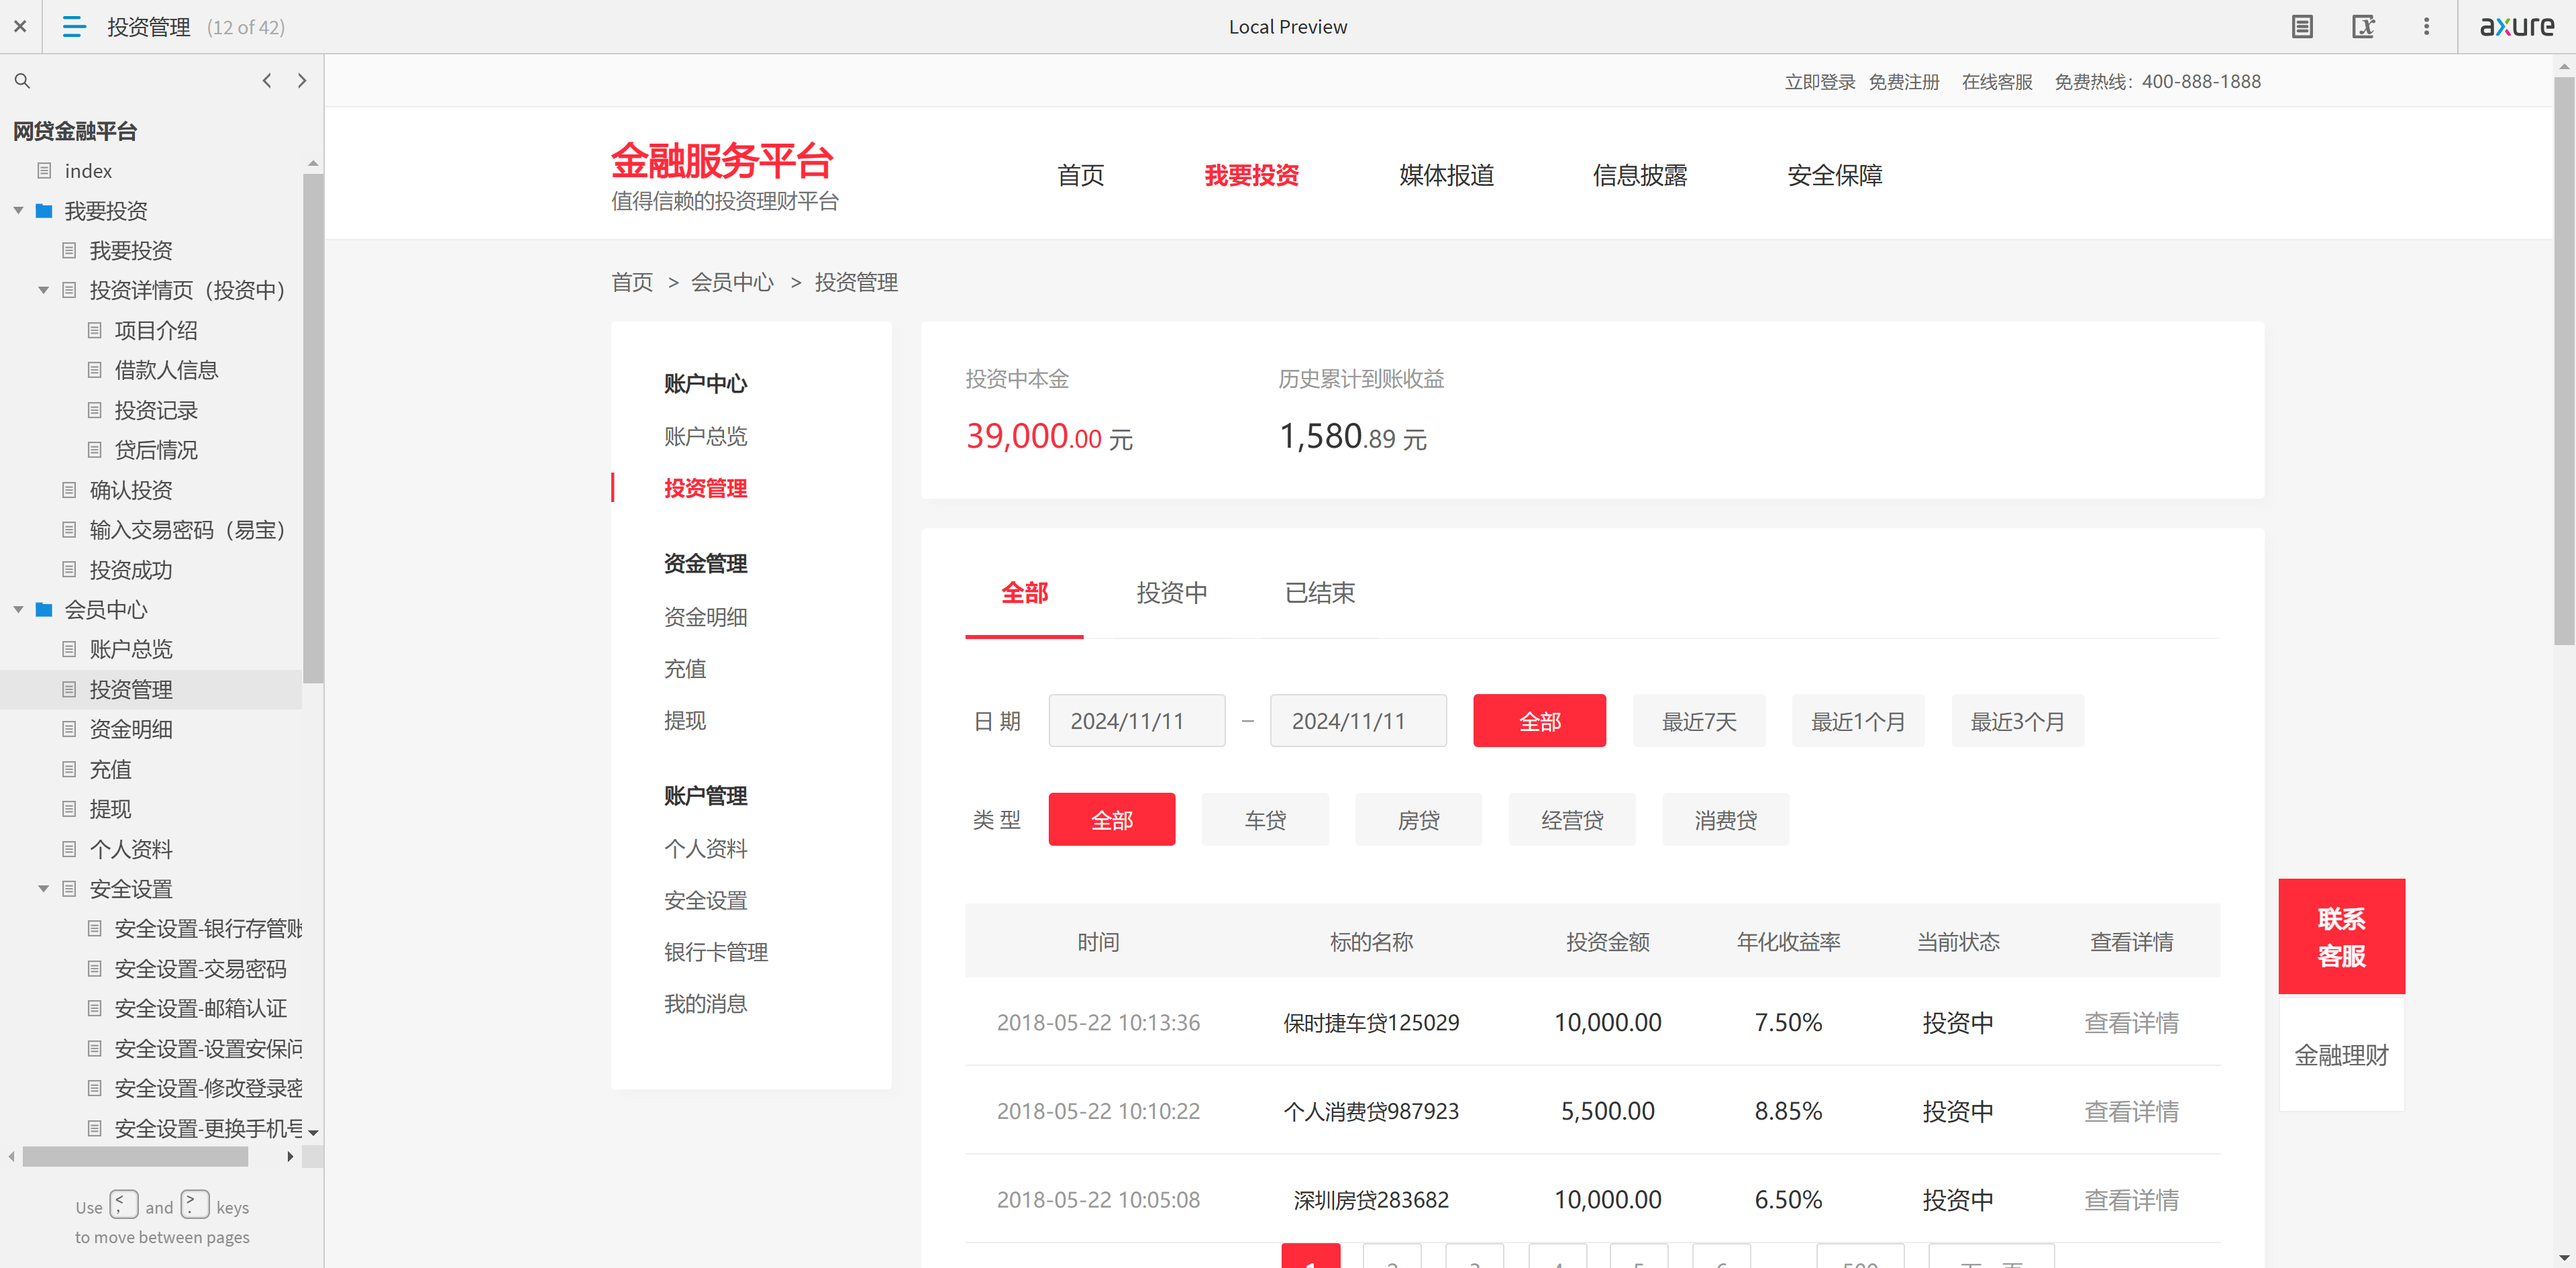Screen dimensions: 2576x1268
Task: Go to next page with right chevron
Action: pos(302,81)
